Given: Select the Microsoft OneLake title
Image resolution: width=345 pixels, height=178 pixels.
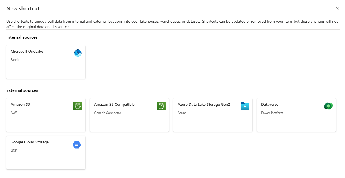Looking at the screenshot, I should [27, 51].
